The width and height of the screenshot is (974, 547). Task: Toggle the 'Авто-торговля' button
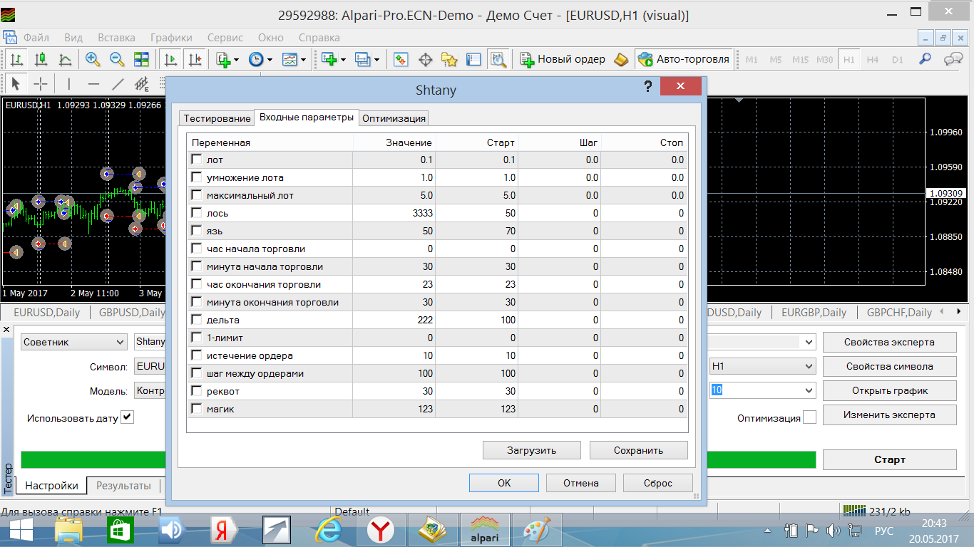pyautogui.click(x=685, y=60)
